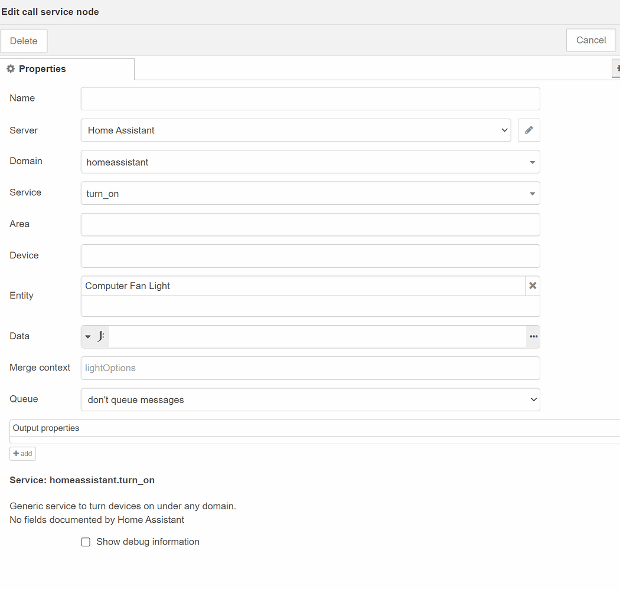Click the Cancel button
Image resolution: width=620 pixels, height=590 pixels.
[x=590, y=40]
